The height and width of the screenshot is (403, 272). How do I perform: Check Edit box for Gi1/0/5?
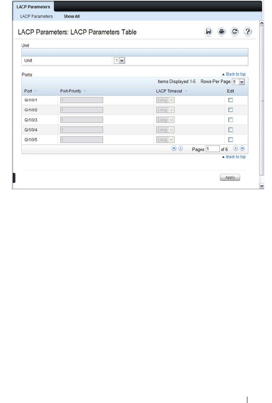click(230, 140)
